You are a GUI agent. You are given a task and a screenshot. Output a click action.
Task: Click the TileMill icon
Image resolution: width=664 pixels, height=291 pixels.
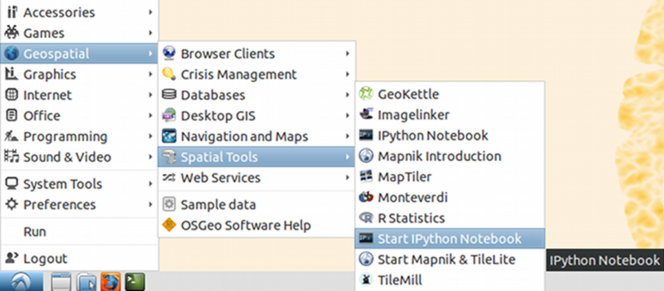click(367, 281)
